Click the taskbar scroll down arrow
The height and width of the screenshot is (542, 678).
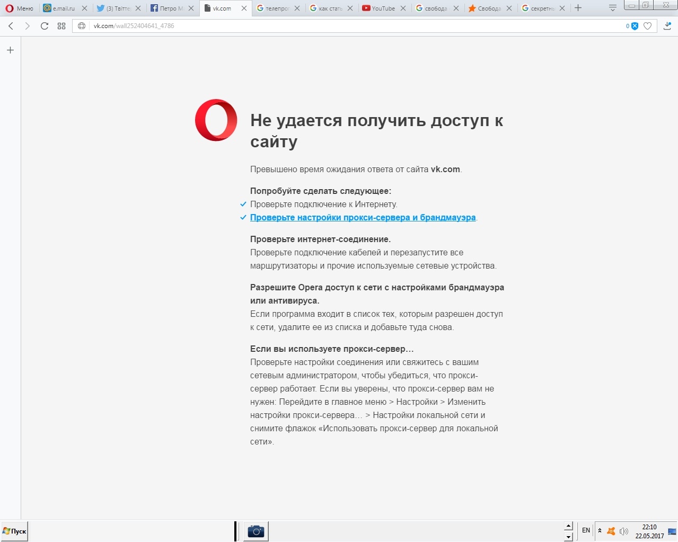568,537
